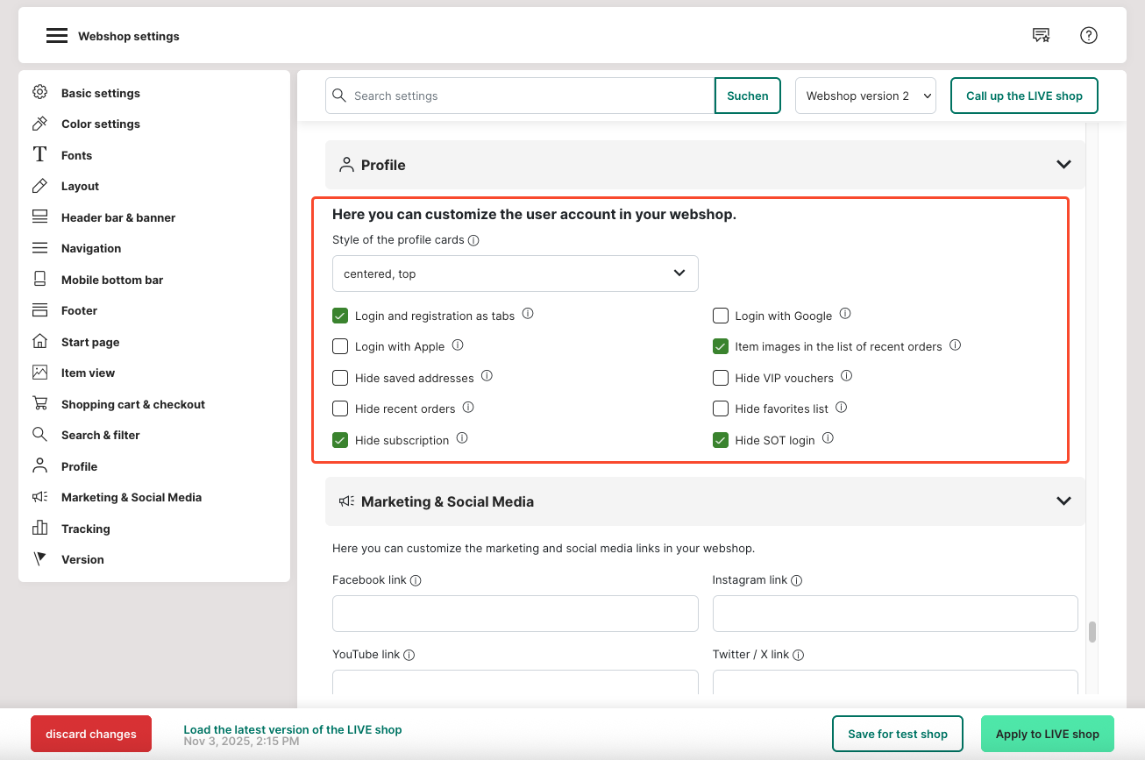This screenshot has width=1145, height=760.
Task: Click the vertical scrollbar thumb
Action: pyautogui.click(x=1092, y=632)
